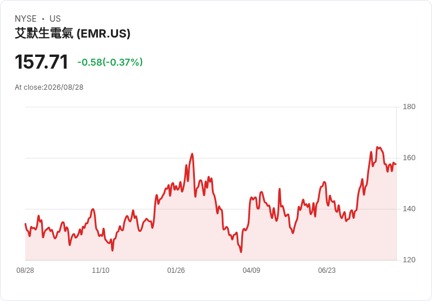Screen dimensions: 432x301
Task: Click the NYSE exchange label
Action: click(26, 19)
